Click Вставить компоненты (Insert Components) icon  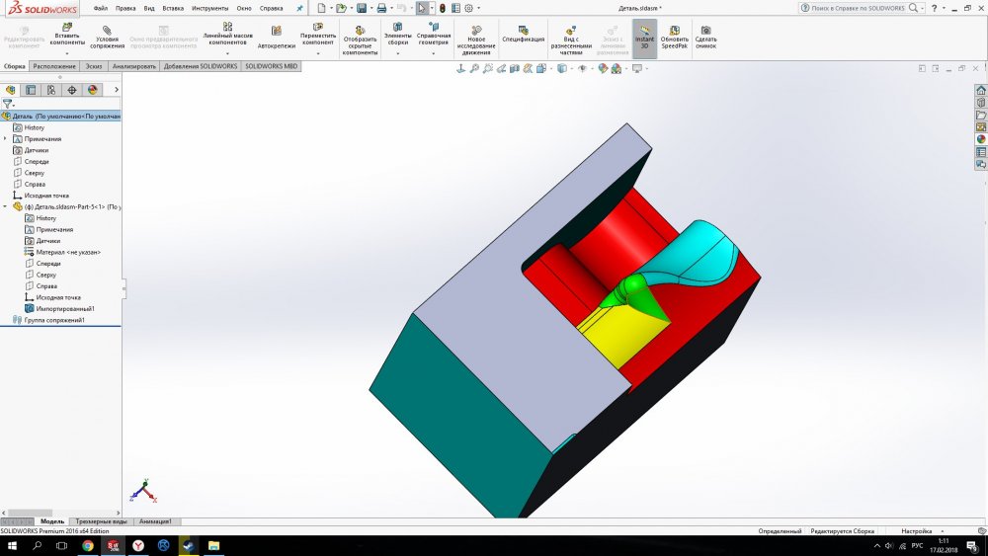(x=67, y=27)
